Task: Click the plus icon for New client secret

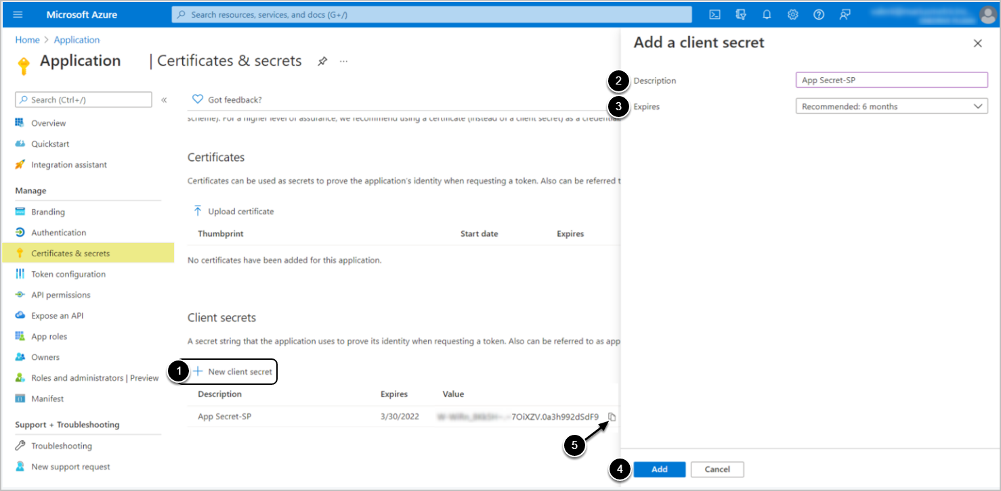Action: 198,371
